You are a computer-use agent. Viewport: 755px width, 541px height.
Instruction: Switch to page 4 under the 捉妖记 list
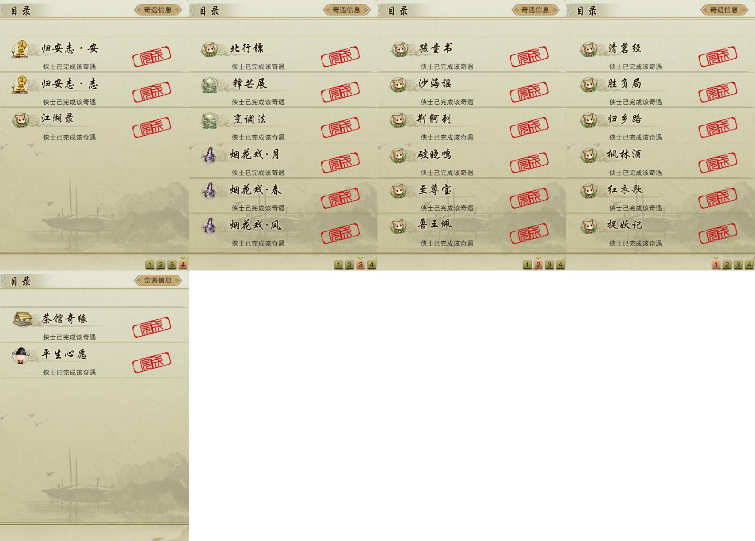point(749,264)
